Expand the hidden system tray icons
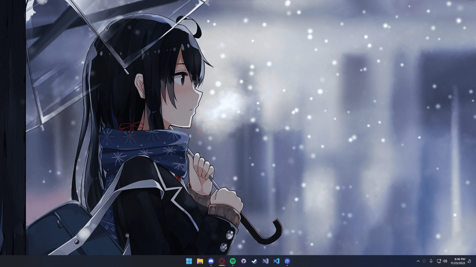The width and height of the screenshot is (476, 267). 418,261
